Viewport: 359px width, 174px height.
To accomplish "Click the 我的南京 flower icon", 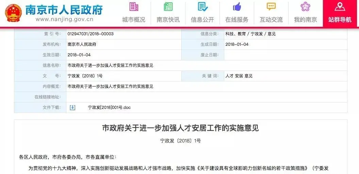I will (306, 6).
